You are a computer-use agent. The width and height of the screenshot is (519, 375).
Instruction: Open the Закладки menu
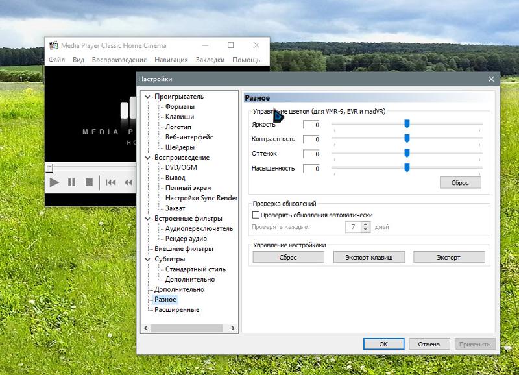pos(210,60)
